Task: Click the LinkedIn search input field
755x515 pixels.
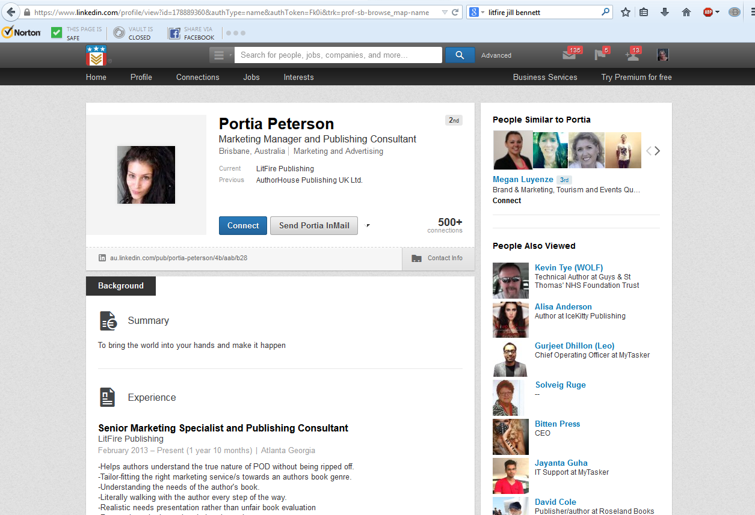Action: [338, 55]
